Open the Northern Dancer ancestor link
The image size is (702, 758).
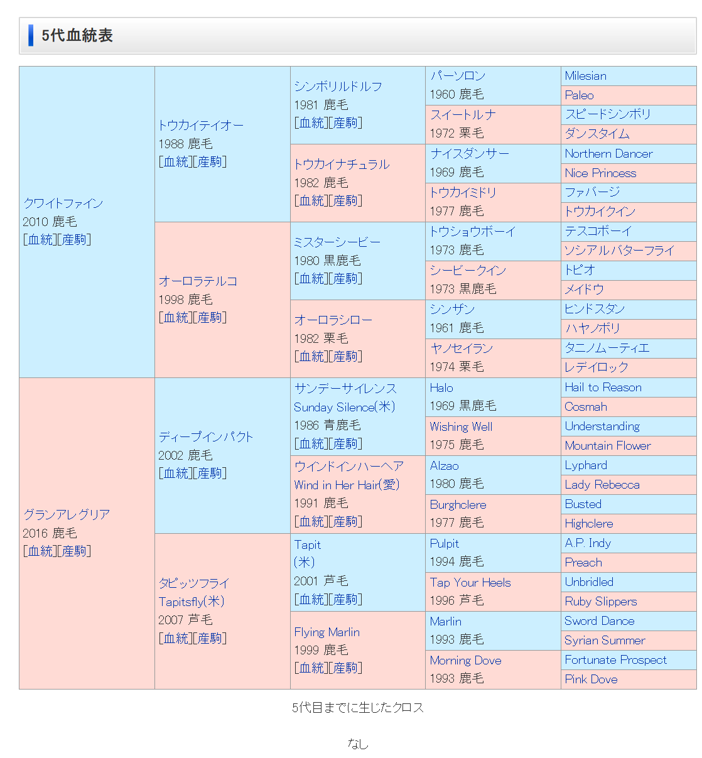608,153
